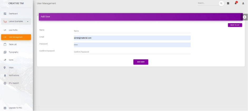Click the dashboard grid icon in header
The width and height of the screenshot is (248, 111).
(x=228, y=3)
